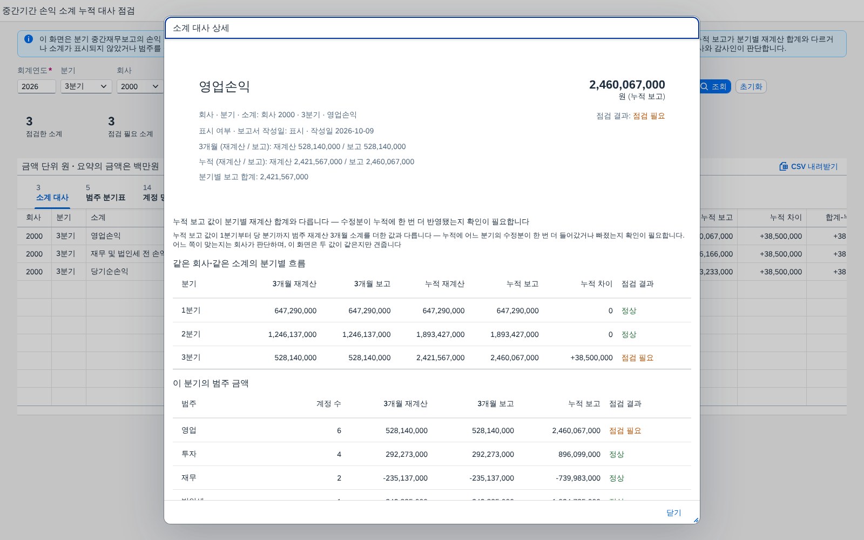Click 점검 필요 status in the 영업 category row
The height and width of the screenshot is (540, 864).
point(625,430)
